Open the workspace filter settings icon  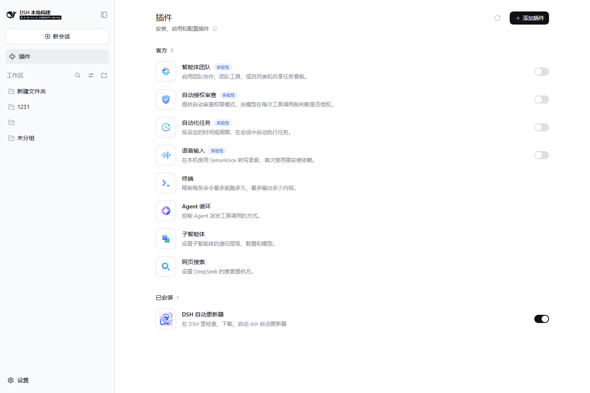pos(91,75)
